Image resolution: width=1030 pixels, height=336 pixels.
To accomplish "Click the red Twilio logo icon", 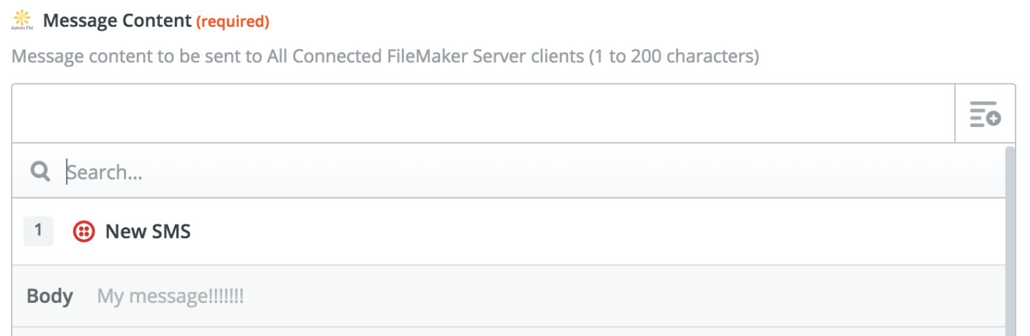I will pos(84,231).
